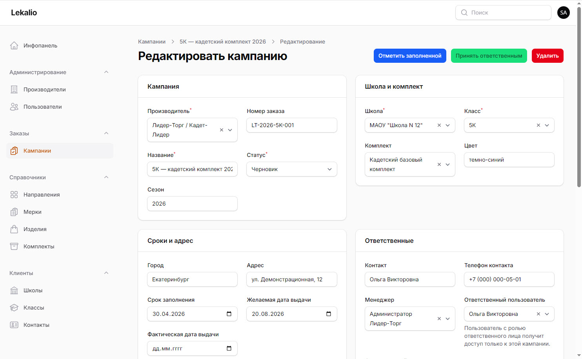Collapse the Справочники sidebar section
This screenshot has height=359, width=582.
pyautogui.click(x=106, y=177)
